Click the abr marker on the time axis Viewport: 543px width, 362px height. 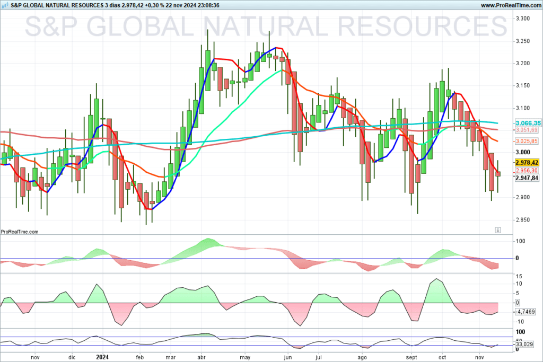click(x=202, y=357)
